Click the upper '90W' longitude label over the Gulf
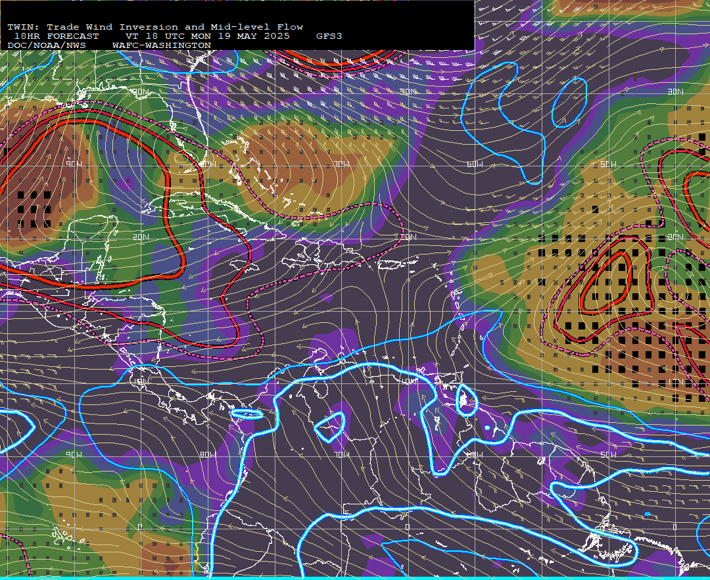Image resolution: width=710 pixels, height=580 pixels. (x=74, y=164)
